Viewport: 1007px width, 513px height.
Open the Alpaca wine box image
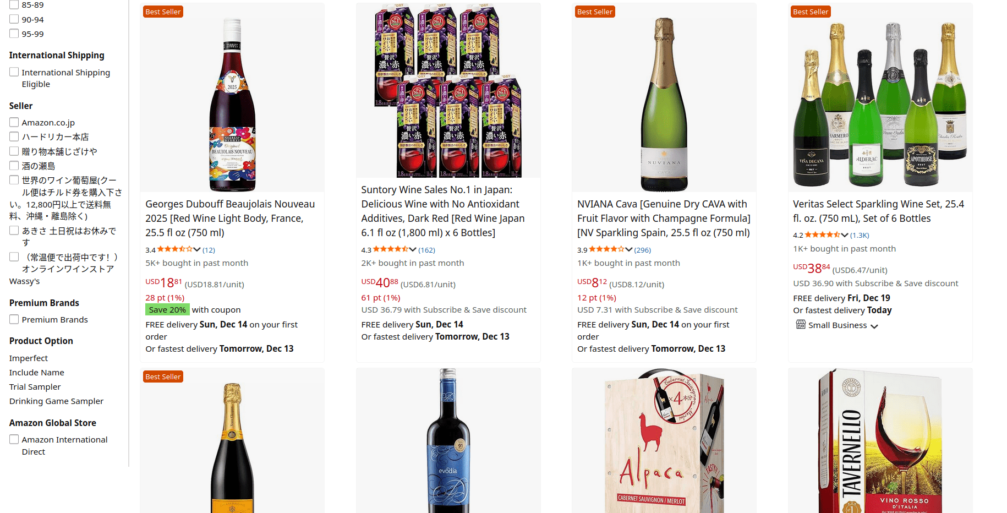click(664, 440)
